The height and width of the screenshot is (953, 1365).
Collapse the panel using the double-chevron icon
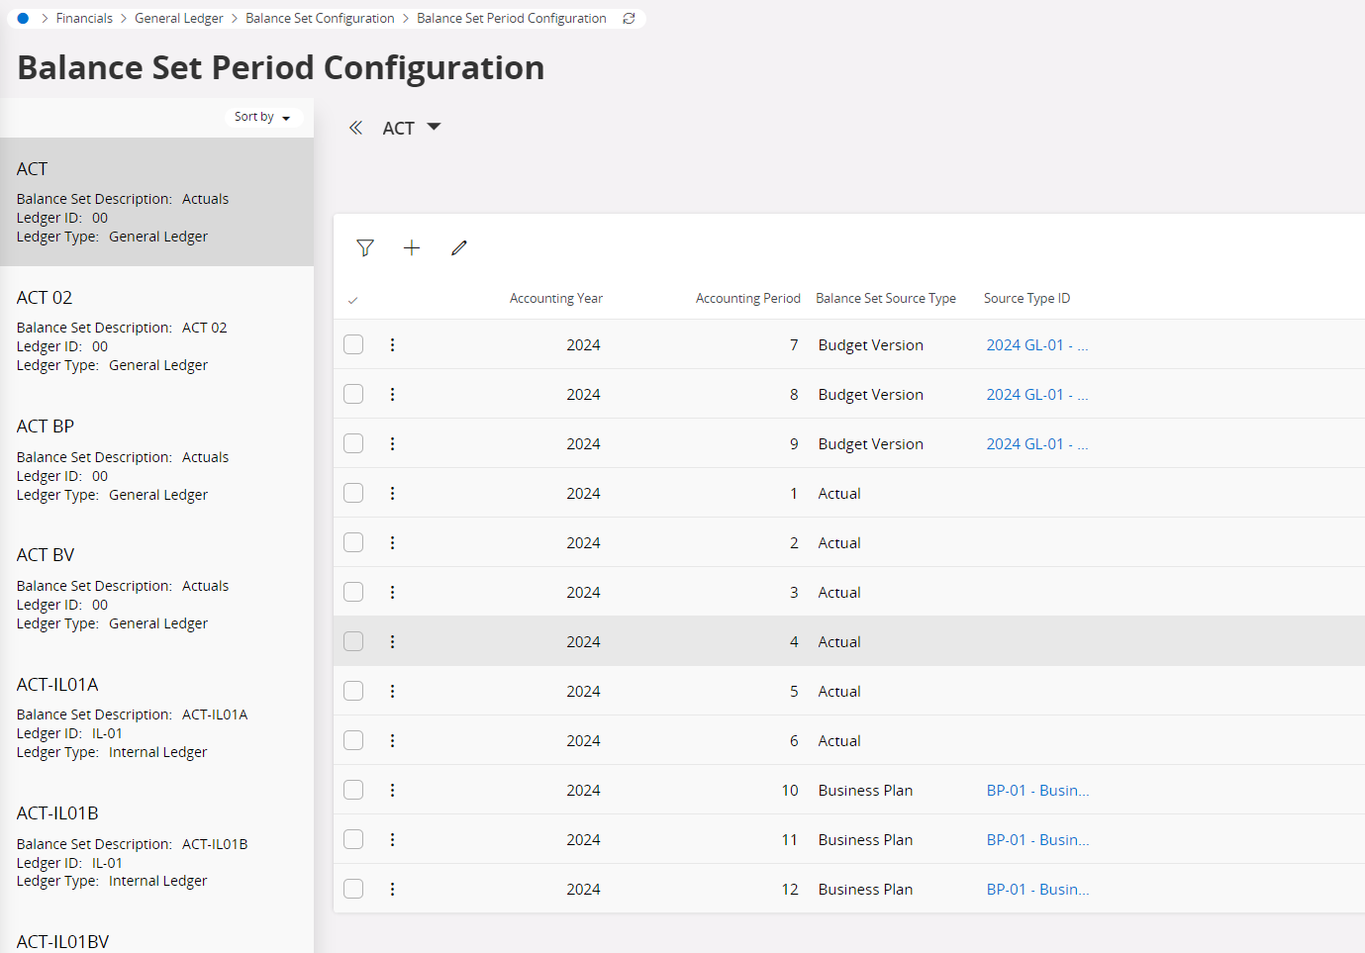356,127
